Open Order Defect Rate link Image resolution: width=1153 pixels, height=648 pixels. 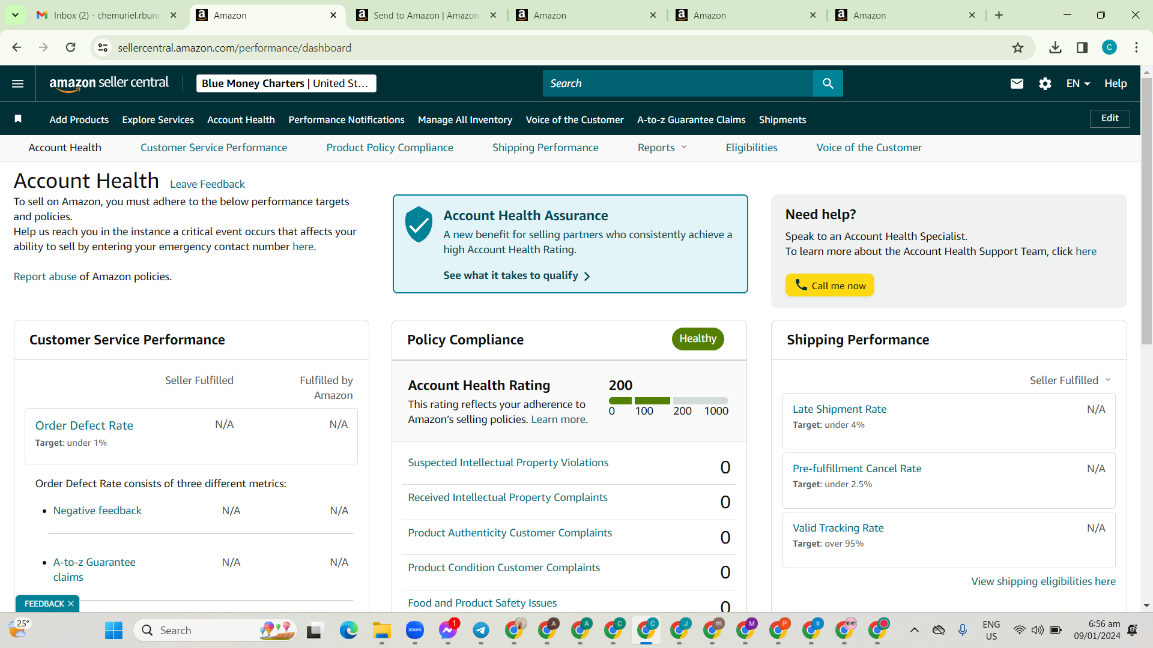pos(84,425)
